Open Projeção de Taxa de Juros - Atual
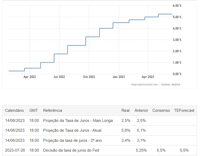 click(x=72, y=130)
